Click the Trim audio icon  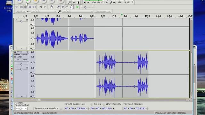(30, 7)
